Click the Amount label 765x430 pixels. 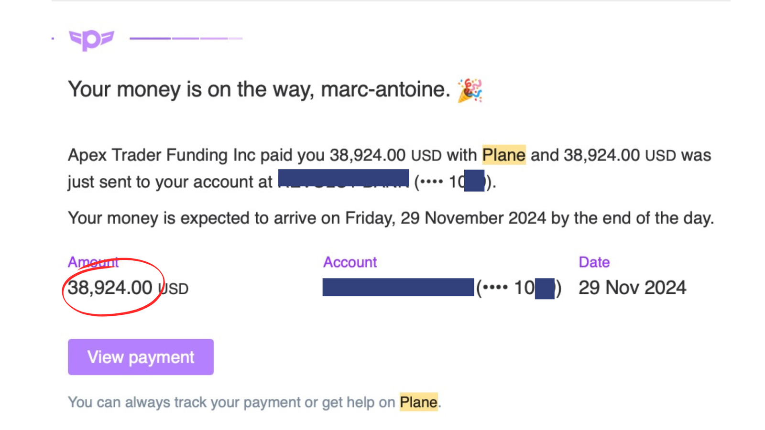coord(93,262)
